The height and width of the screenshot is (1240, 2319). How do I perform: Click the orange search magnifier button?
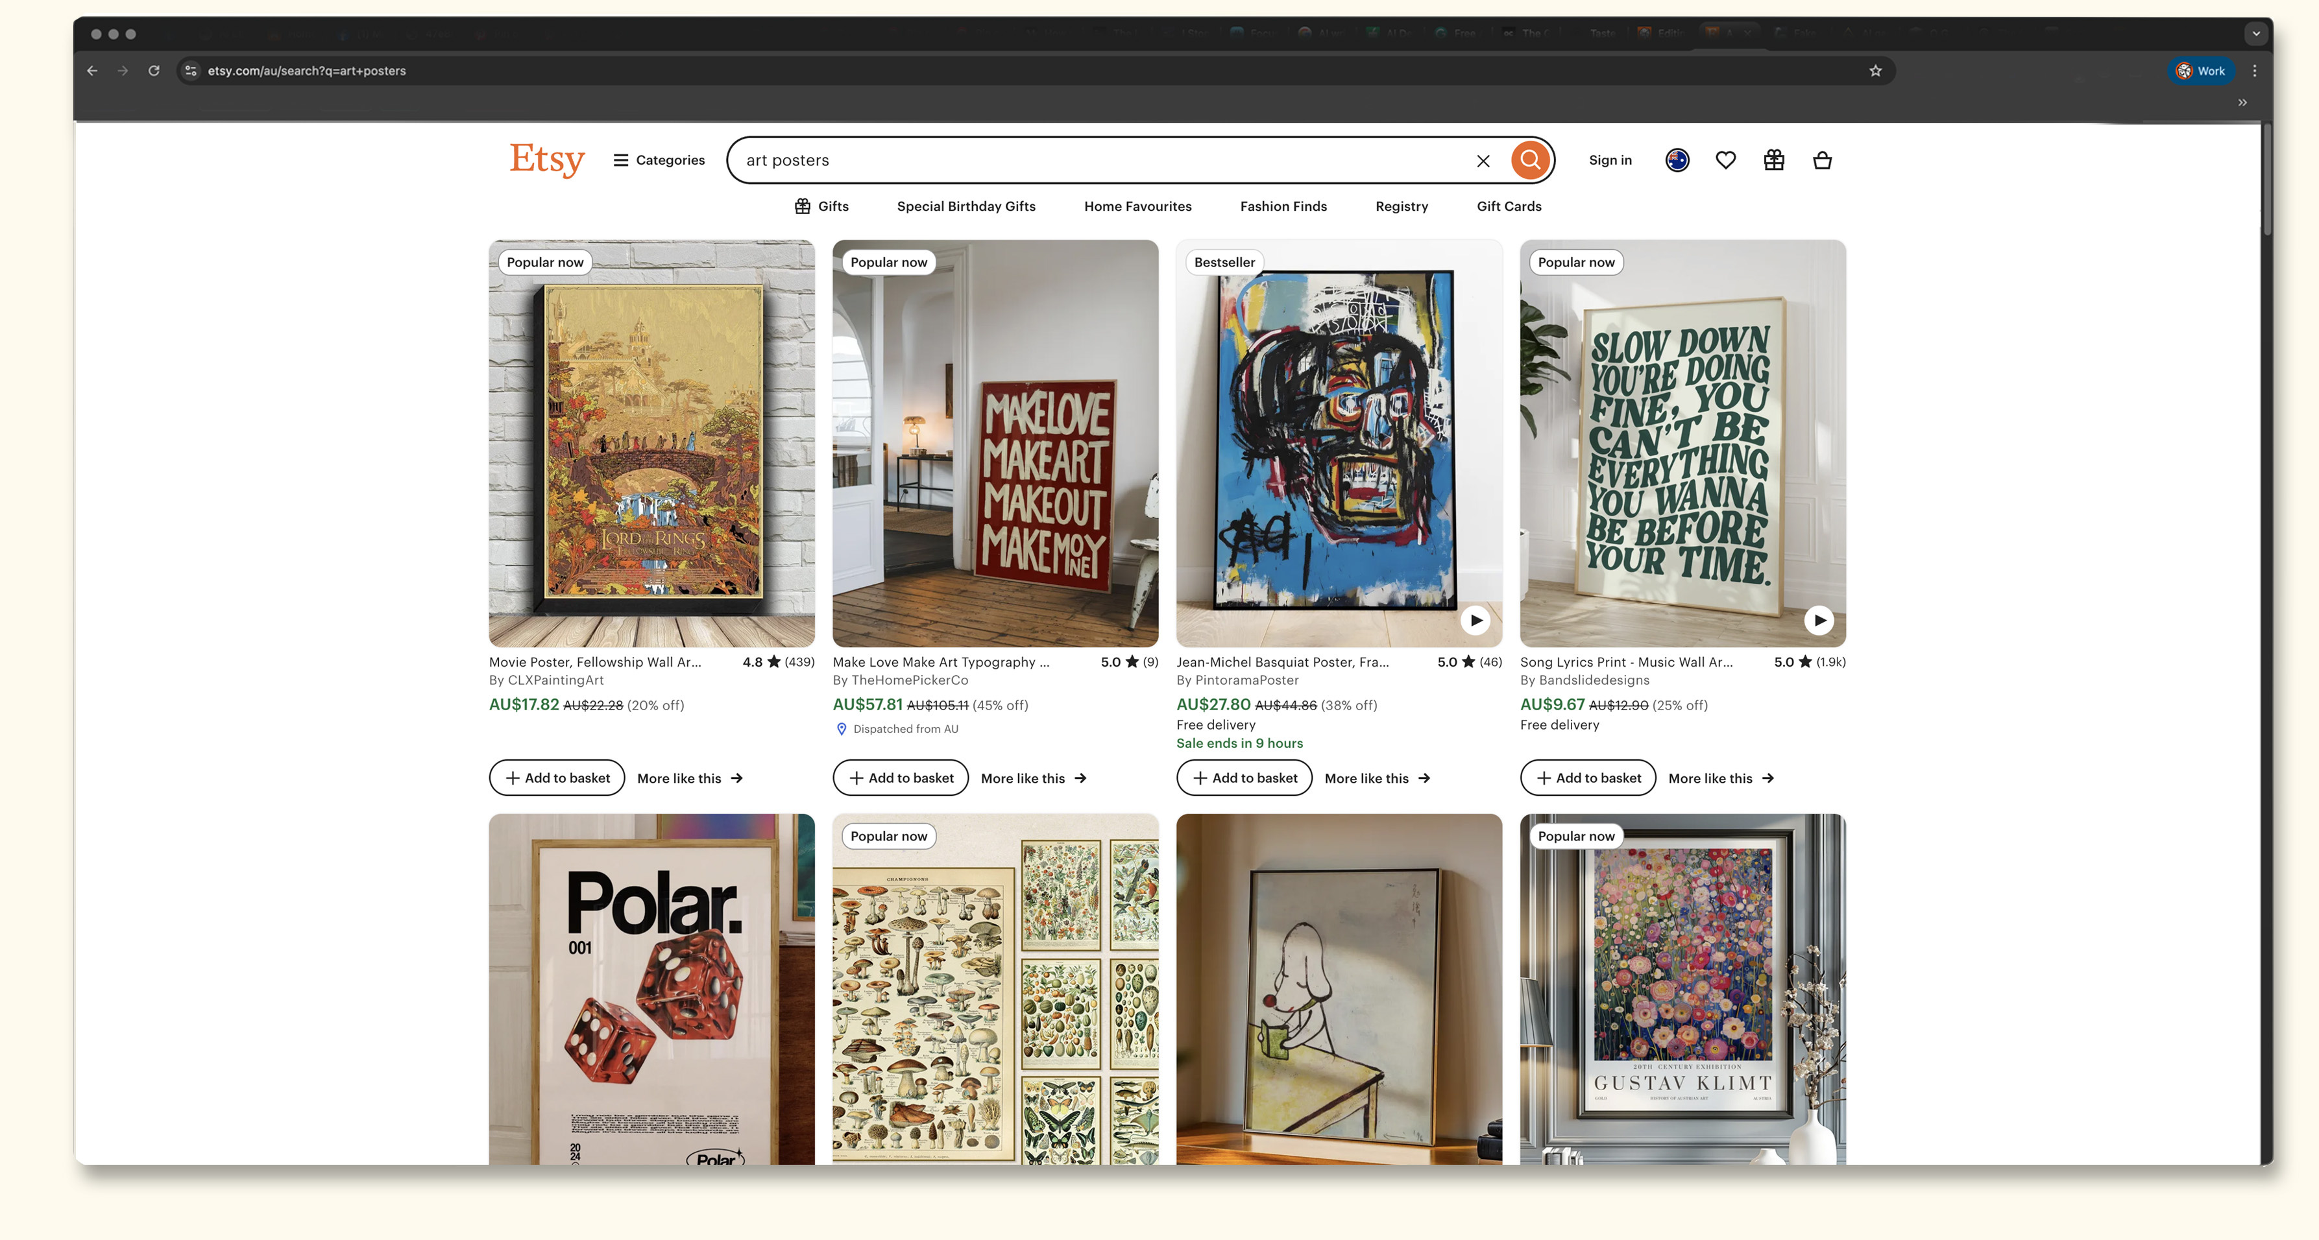coord(1529,160)
